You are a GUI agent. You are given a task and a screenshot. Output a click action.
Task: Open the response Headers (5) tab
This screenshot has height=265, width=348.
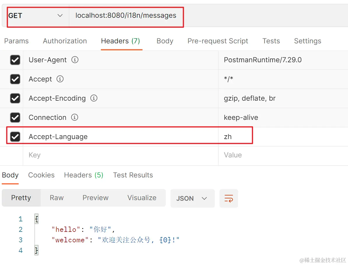(x=84, y=175)
